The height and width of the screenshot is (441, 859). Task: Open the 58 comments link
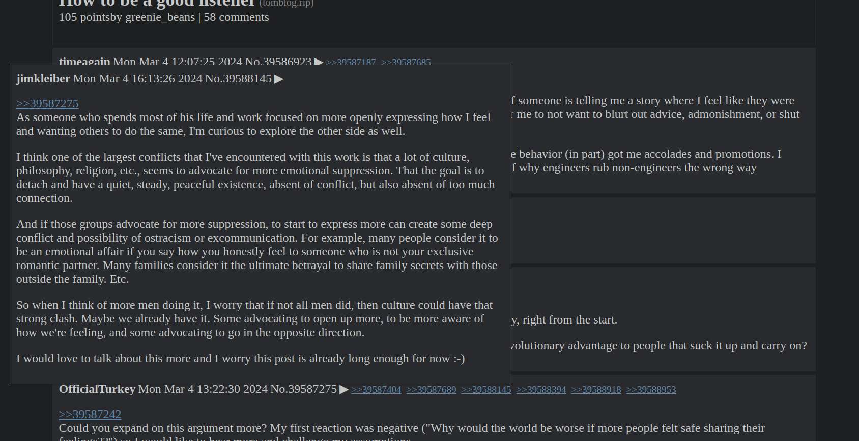click(x=236, y=17)
